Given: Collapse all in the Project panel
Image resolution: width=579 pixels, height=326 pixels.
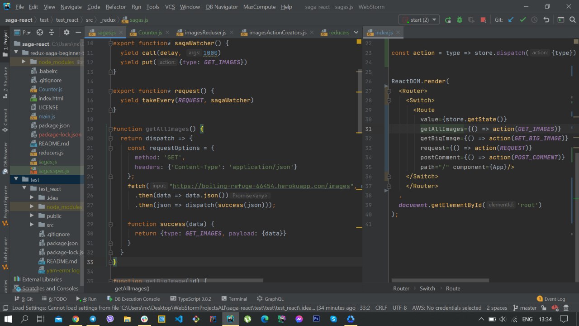Looking at the screenshot, I should click(52, 33).
